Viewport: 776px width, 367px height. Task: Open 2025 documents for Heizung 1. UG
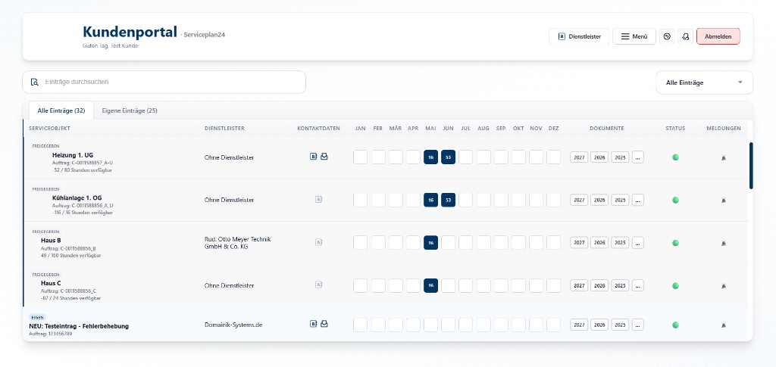(x=620, y=157)
